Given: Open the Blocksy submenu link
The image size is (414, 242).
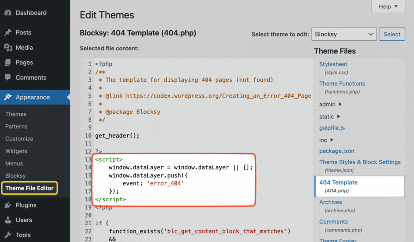Looking at the screenshot, I should tap(16, 175).
